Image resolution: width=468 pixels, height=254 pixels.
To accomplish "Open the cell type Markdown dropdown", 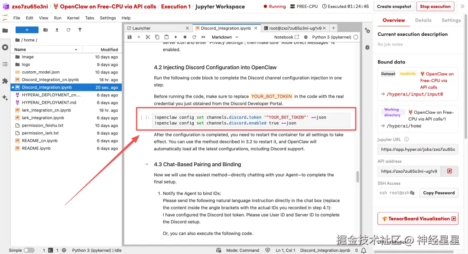I will tap(225, 37).
